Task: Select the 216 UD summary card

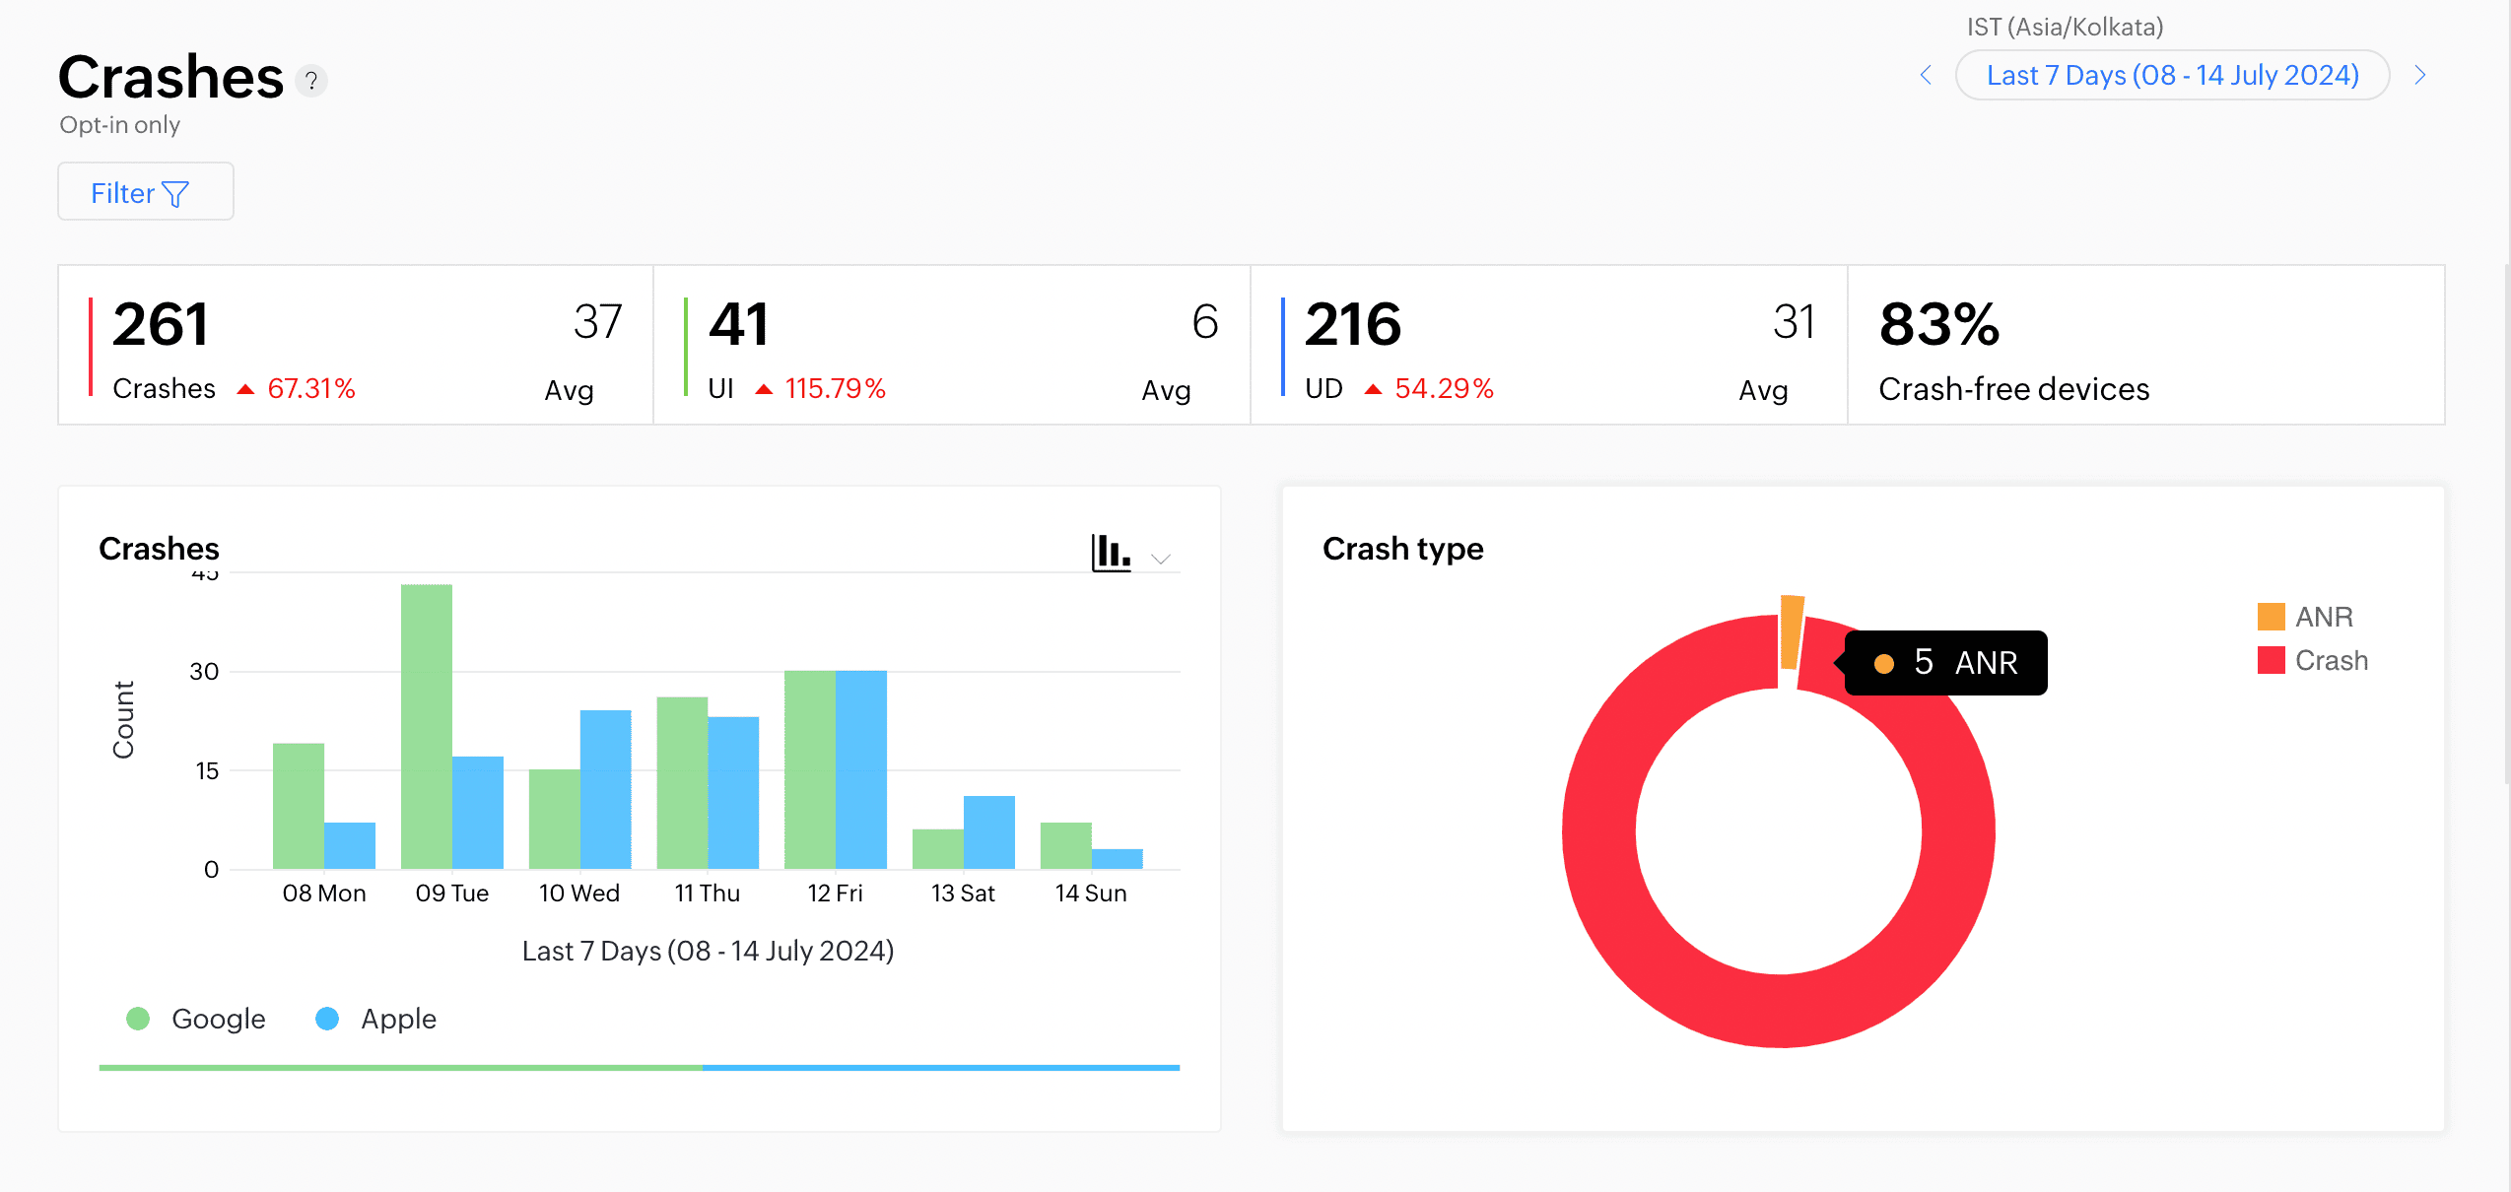Action: click(1547, 345)
